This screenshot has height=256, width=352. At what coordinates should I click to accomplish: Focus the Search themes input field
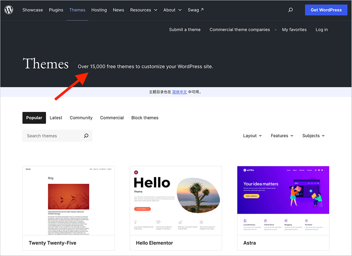[x=57, y=136]
